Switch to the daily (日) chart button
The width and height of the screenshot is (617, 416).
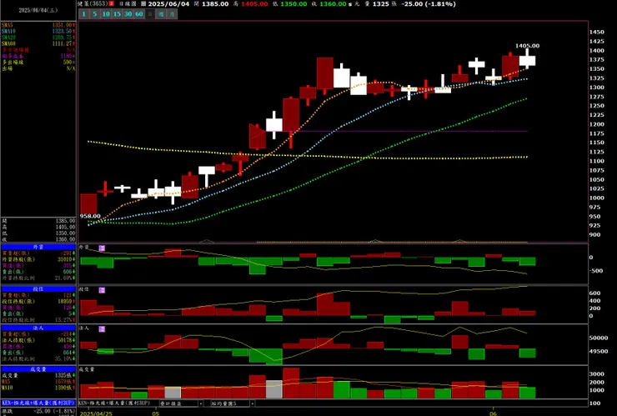pos(150,14)
